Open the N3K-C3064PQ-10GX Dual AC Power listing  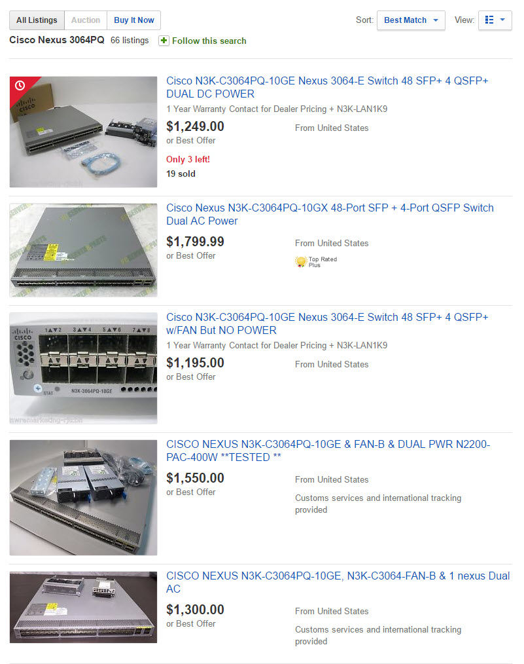coord(330,214)
